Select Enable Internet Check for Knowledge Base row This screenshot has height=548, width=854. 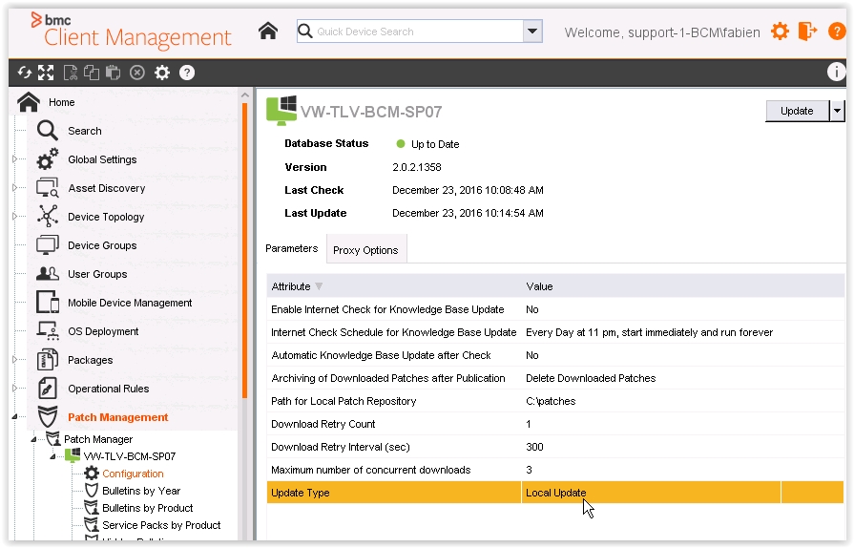tap(555, 309)
